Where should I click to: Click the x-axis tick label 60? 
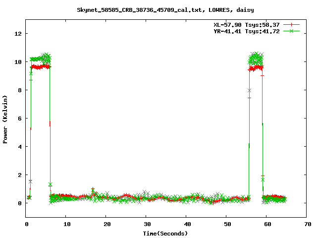pyautogui.click(x=267, y=224)
